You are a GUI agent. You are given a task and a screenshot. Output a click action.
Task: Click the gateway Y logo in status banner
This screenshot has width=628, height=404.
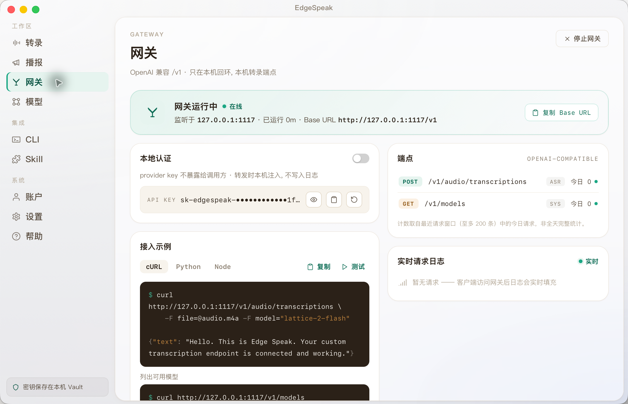click(152, 112)
